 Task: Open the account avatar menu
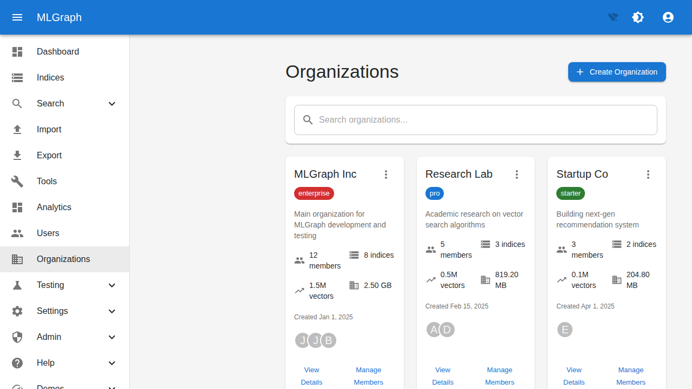click(x=668, y=17)
